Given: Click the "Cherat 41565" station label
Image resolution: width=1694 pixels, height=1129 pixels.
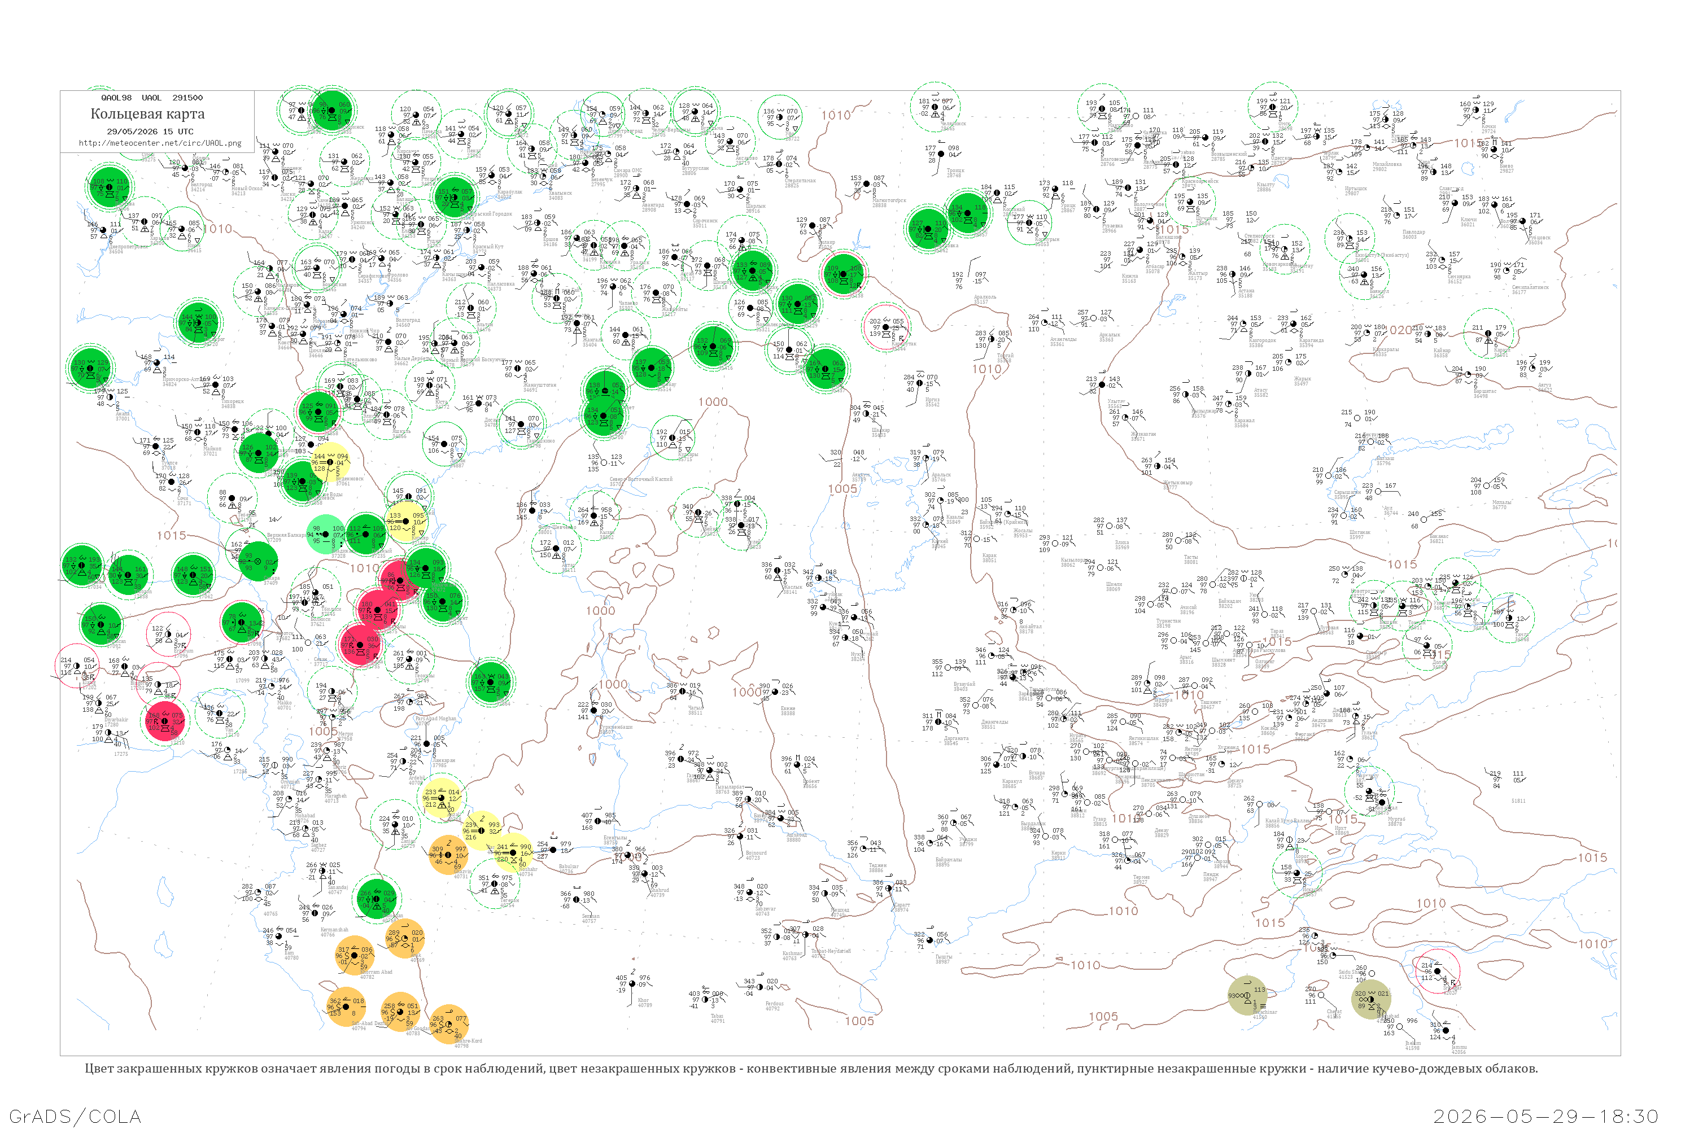Looking at the screenshot, I should click(x=1334, y=1014).
